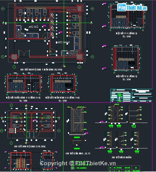Select the brown louvered doors in the bottom-left section

(21, 163)
